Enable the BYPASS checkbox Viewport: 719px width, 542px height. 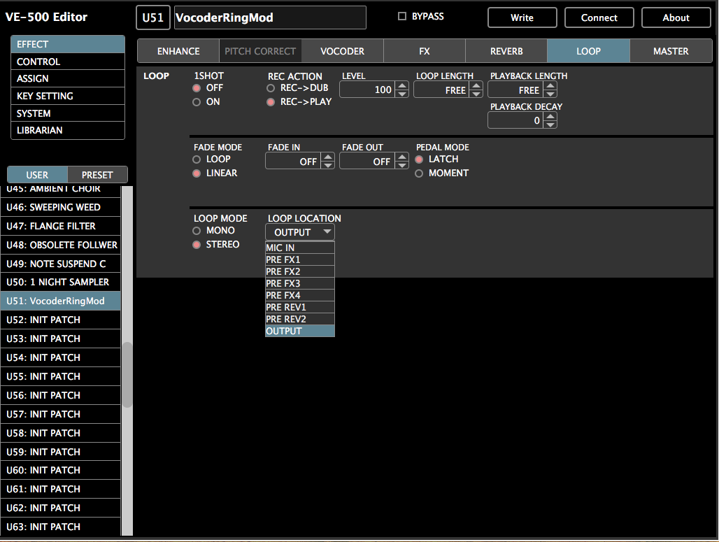click(402, 17)
